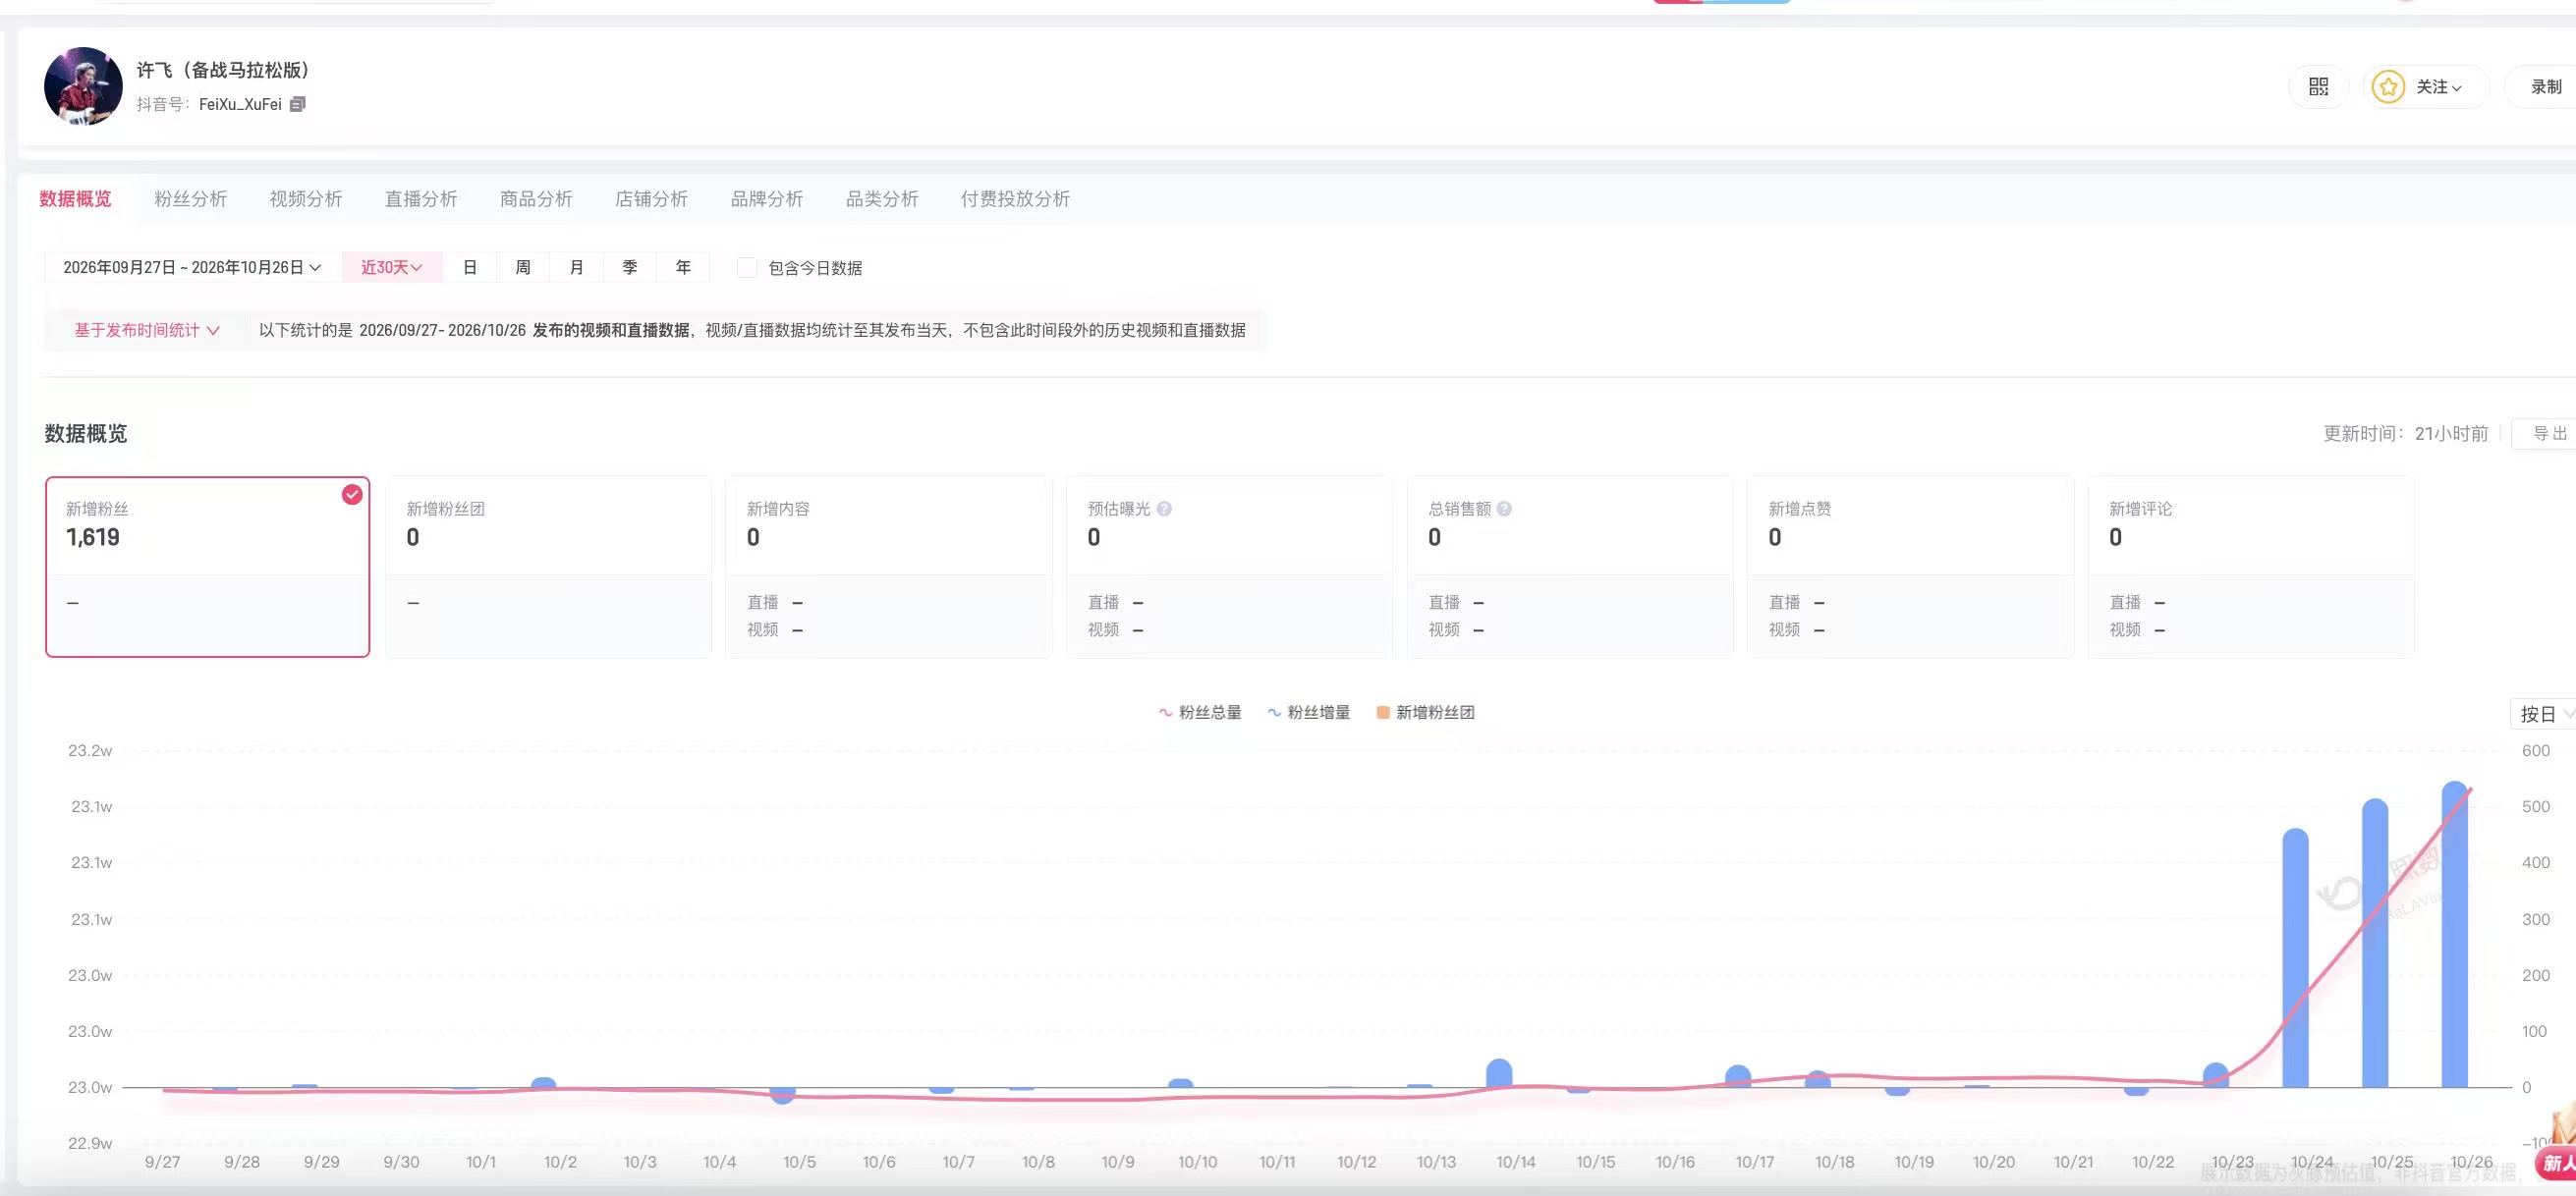Toggle 新增粉丝团 legend series
Viewport: 2576px width, 1196px height.
tap(1425, 713)
